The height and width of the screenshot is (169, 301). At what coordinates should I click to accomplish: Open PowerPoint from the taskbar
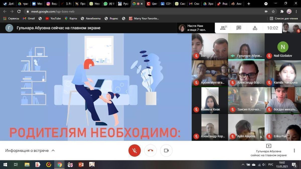81,165
